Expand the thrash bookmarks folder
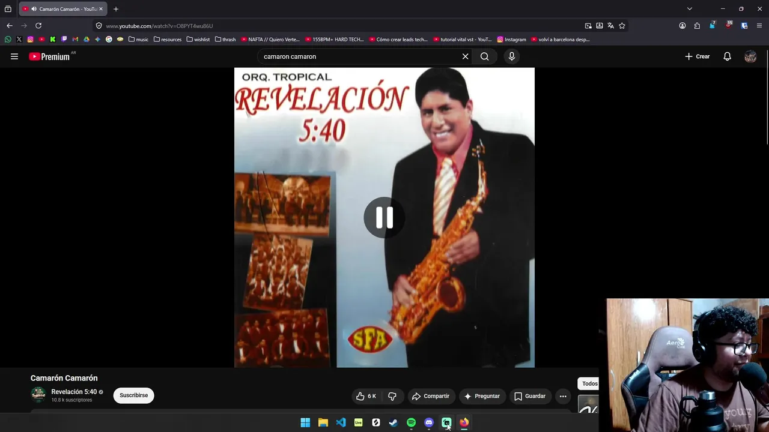769x432 pixels. pos(225,40)
